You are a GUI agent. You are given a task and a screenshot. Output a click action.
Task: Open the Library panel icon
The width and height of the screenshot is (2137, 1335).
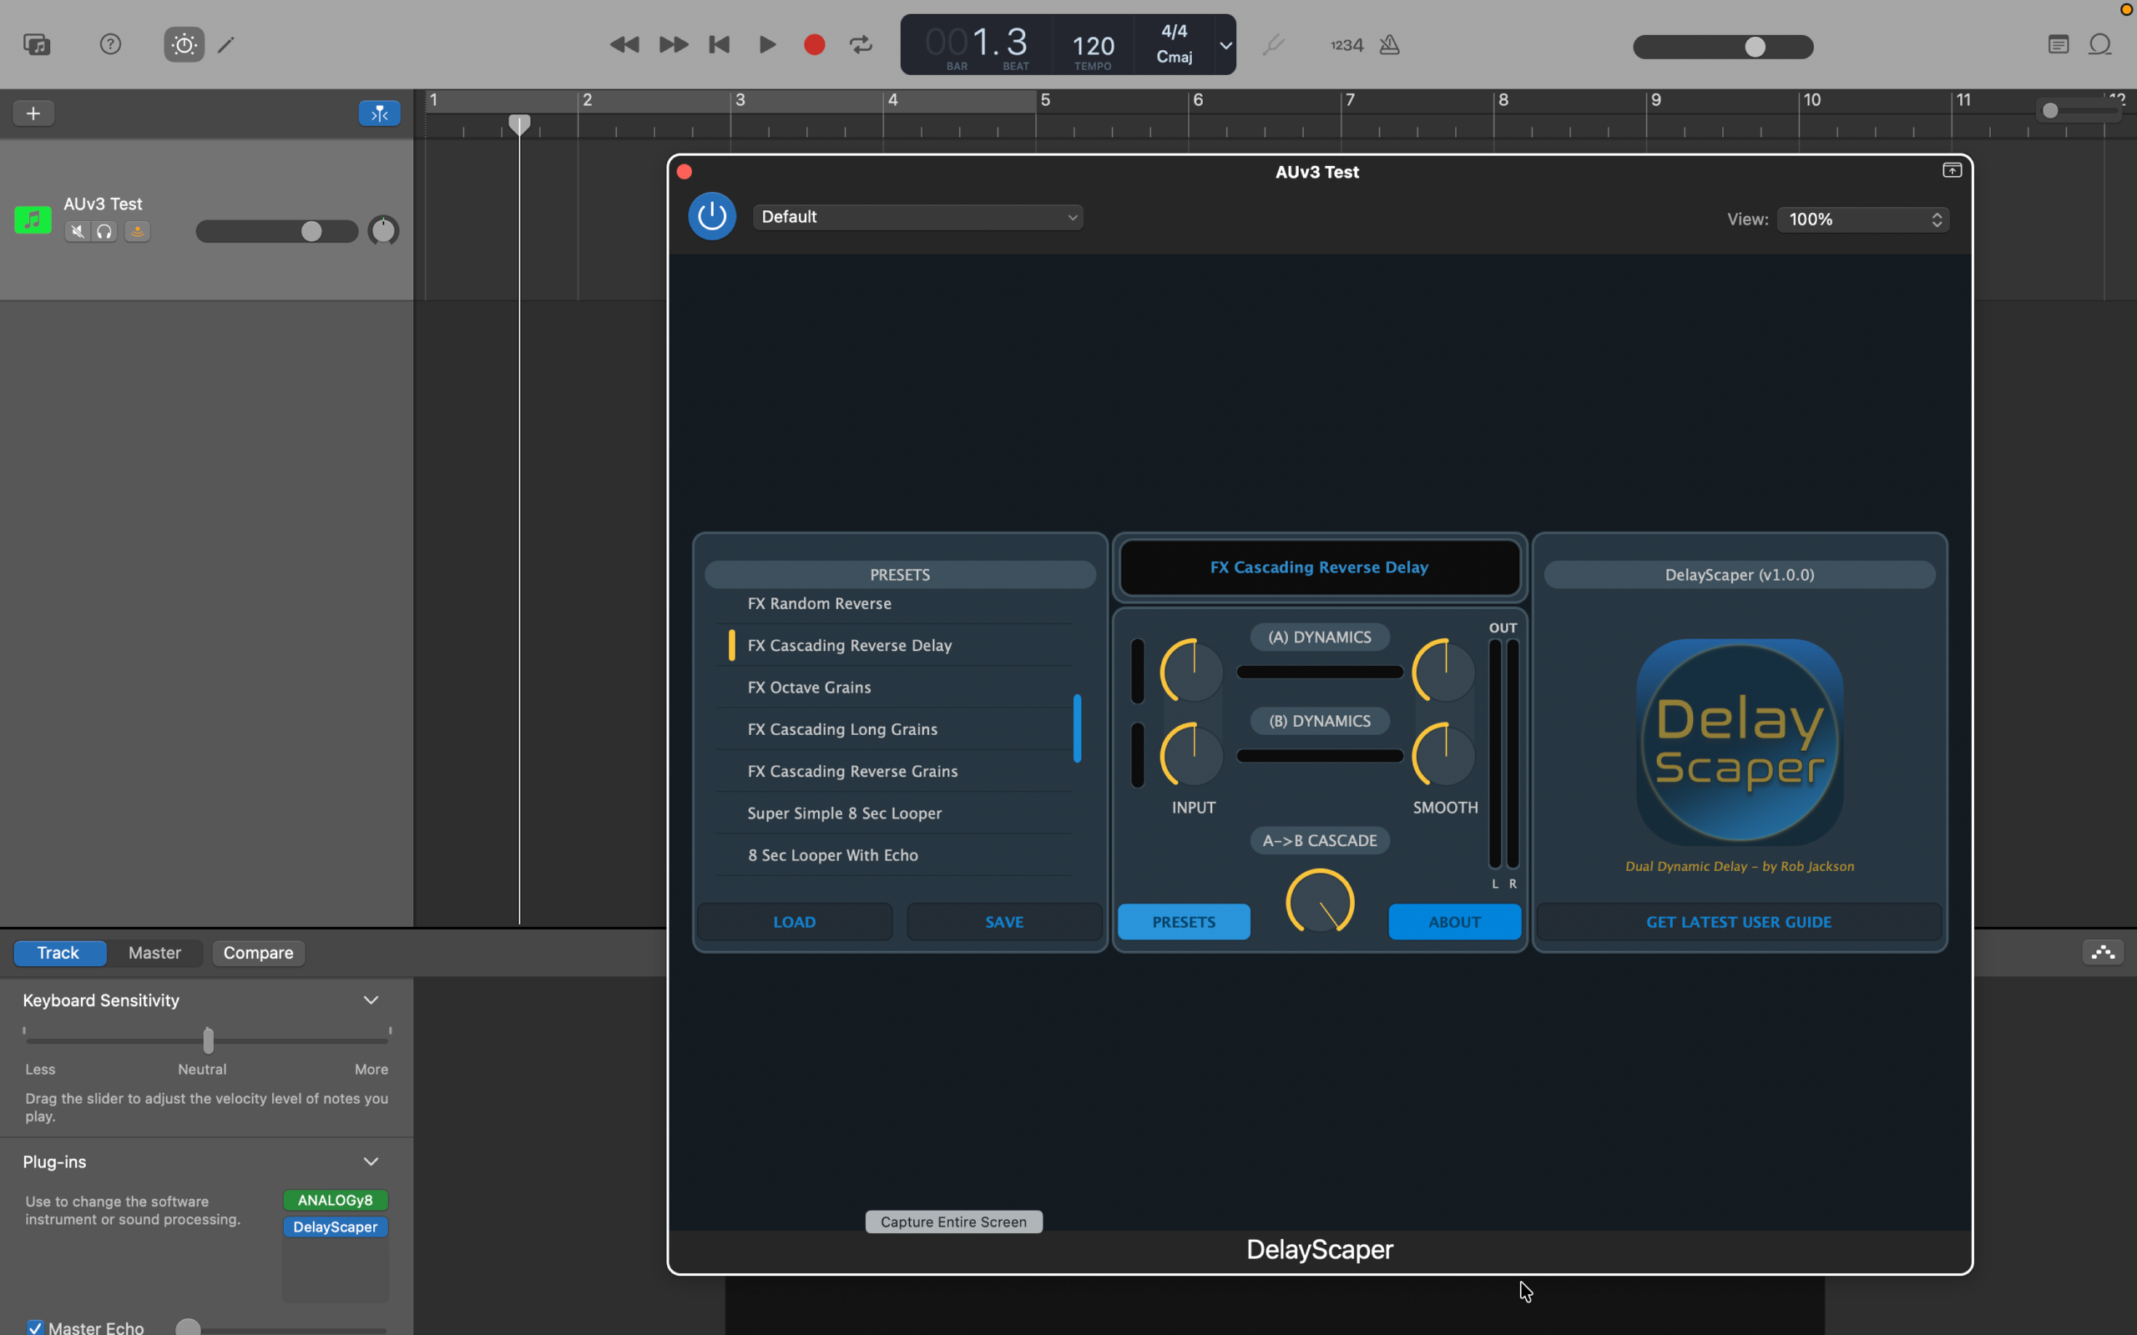(x=37, y=44)
